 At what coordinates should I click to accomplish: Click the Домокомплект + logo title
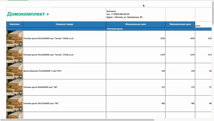pyautogui.click(x=28, y=14)
